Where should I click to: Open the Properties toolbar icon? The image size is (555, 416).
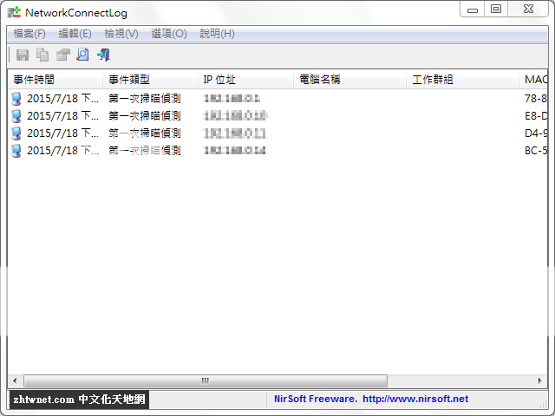point(63,55)
